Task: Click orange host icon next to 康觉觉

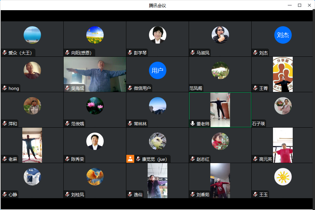Action: click(130, 159)
